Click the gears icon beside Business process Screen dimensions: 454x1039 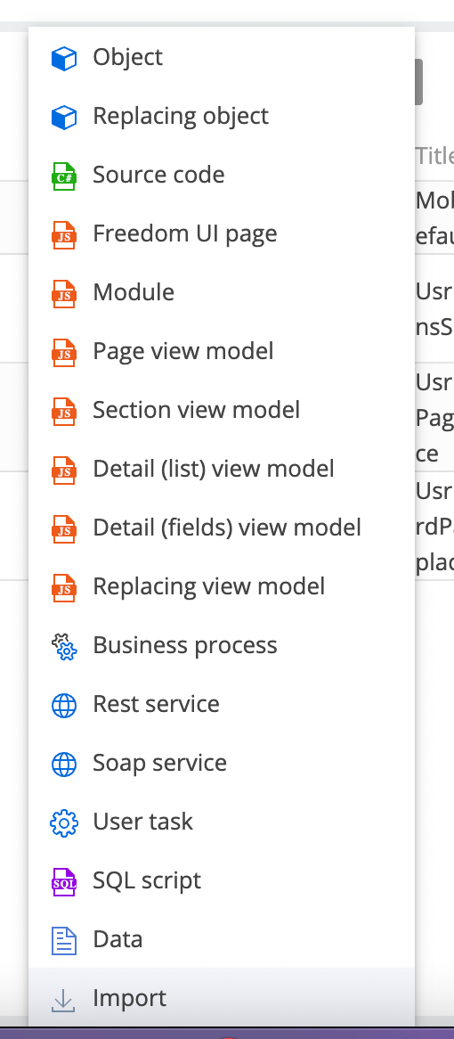64,648
